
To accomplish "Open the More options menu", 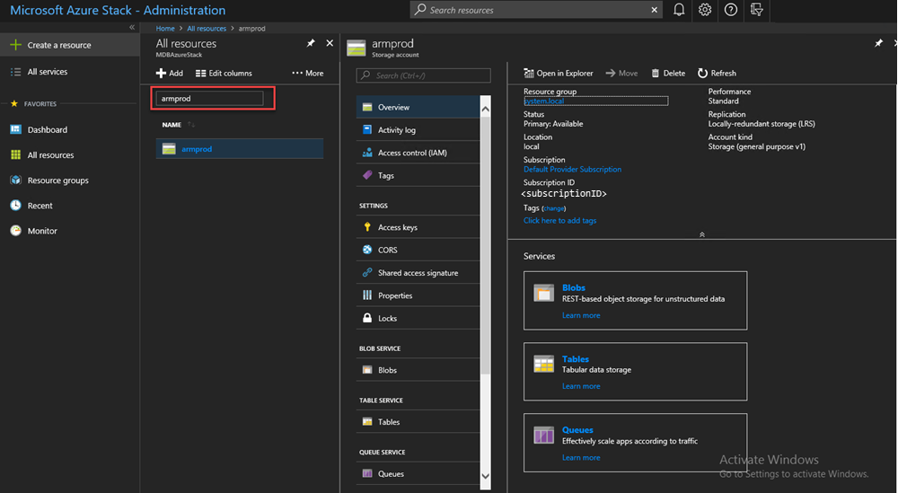I will (307, 73).
